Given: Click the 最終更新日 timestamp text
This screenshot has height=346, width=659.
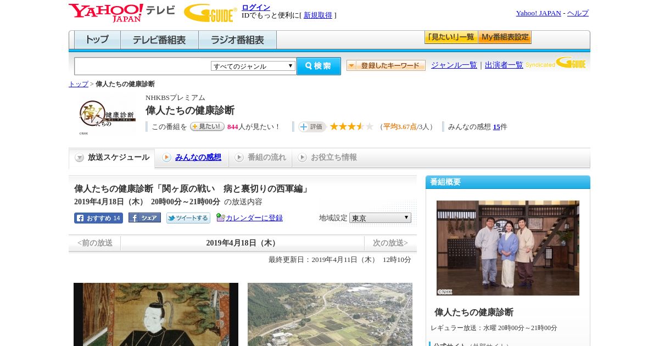Looking at the screenshot, I should (x=340, y=260).
